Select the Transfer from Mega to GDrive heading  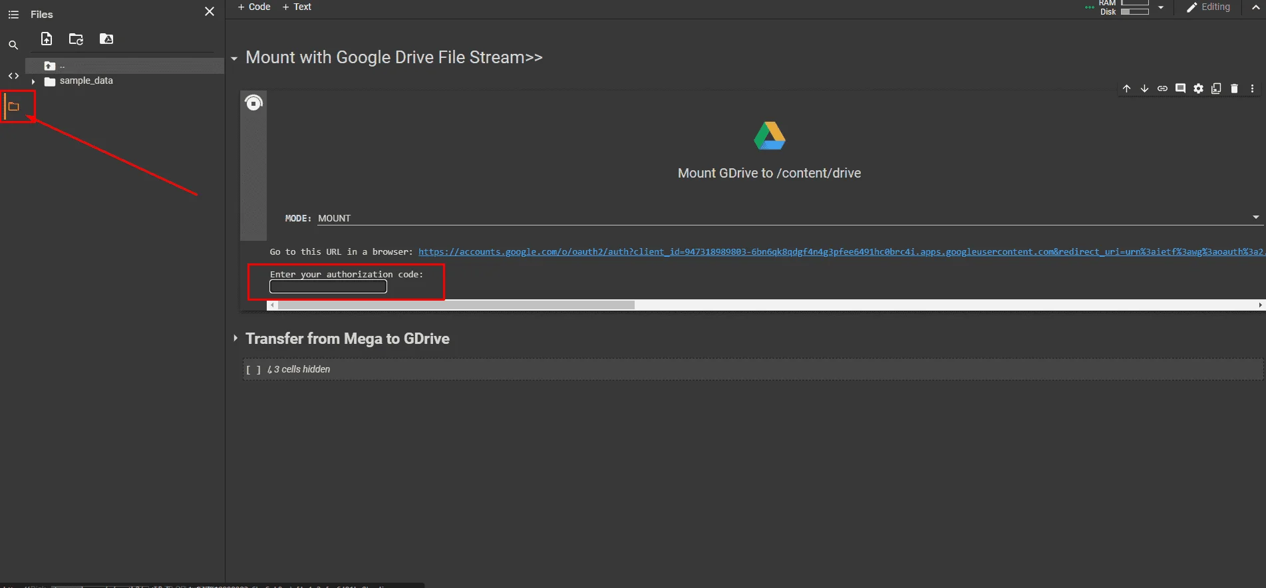pyautogui.click(x=347, y=339)
